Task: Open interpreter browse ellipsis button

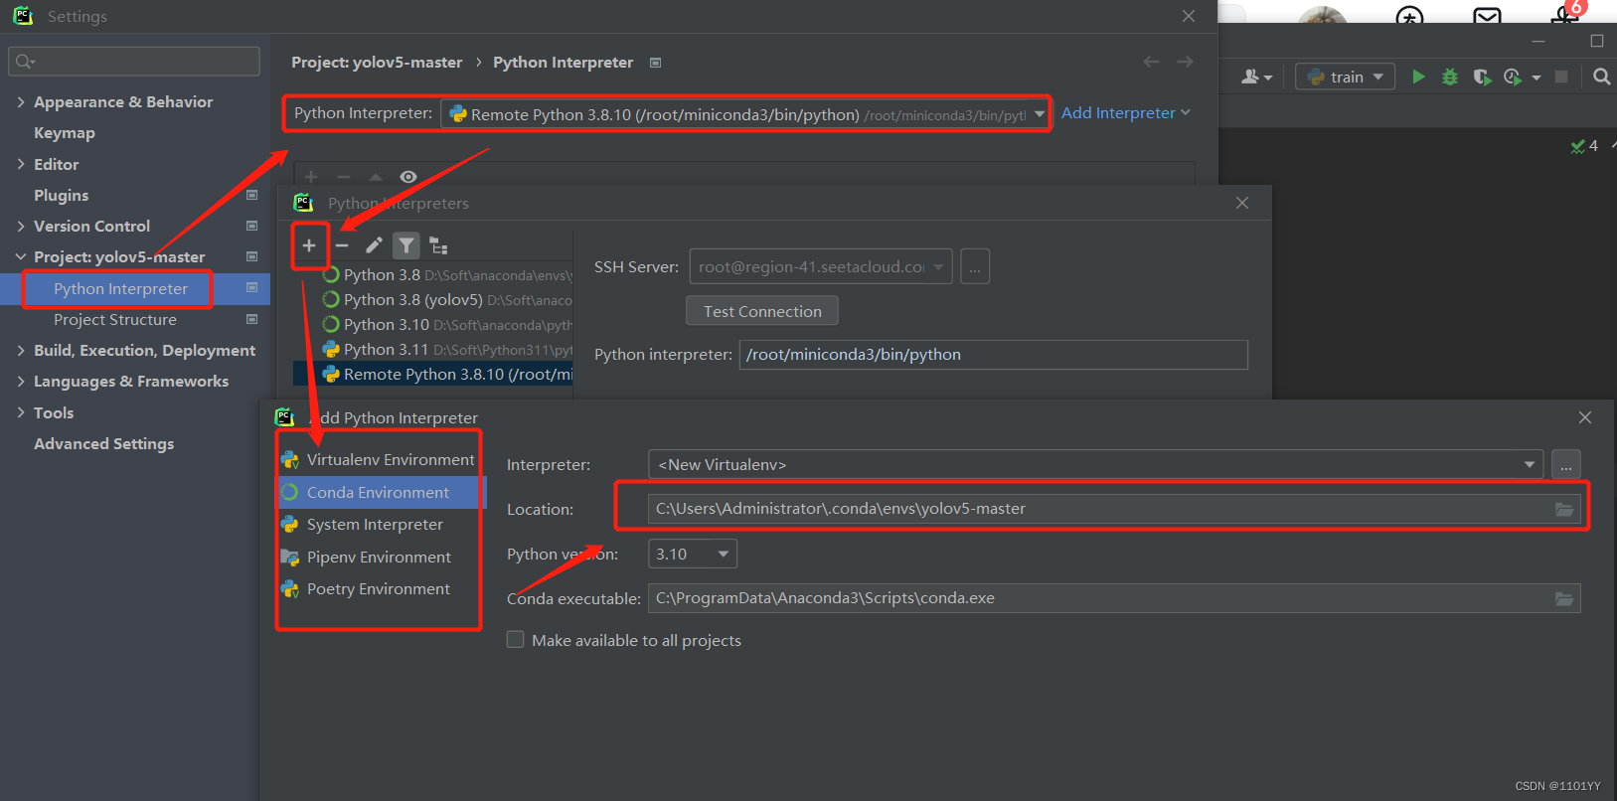Action: click(1566, 465)
